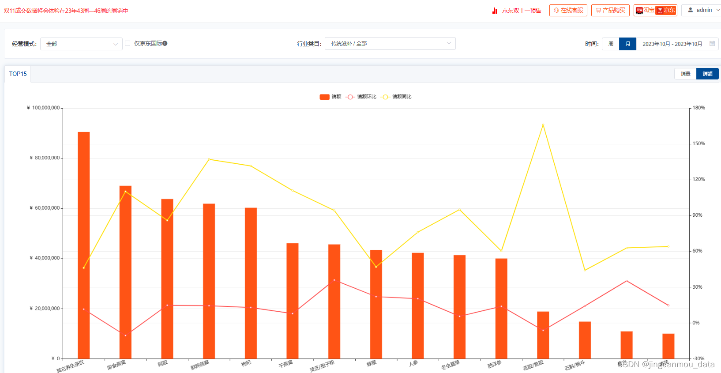Expand the 经营模式 dropdown showing 全部

(x=81, y=44)
